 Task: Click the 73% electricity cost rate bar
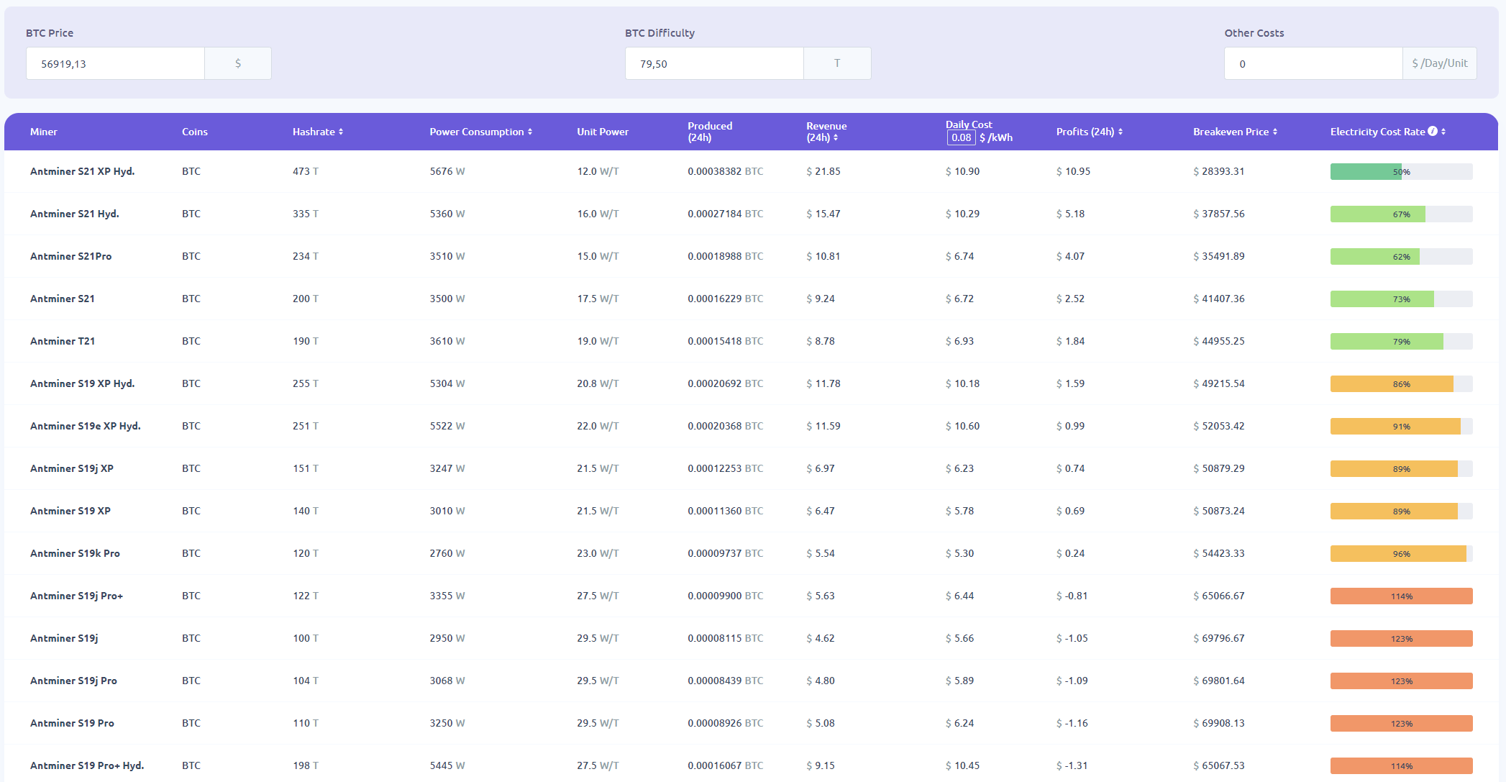pos(1401,299)
